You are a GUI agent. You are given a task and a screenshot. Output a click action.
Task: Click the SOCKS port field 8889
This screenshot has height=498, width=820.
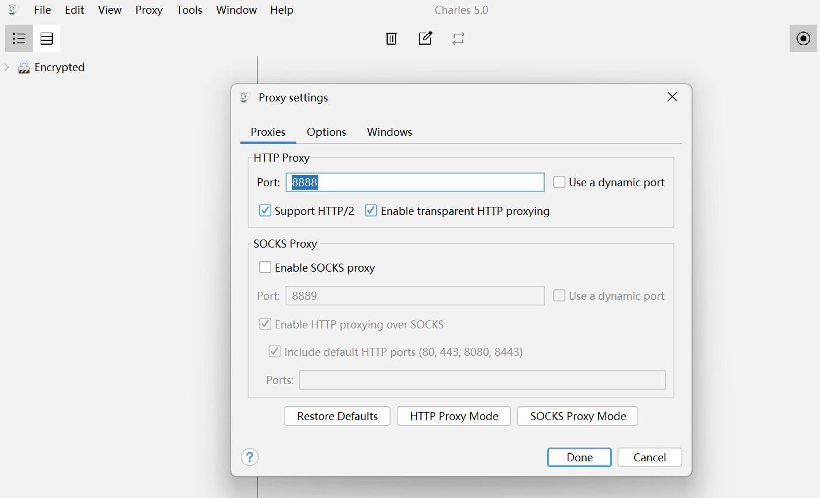(415, 296)
